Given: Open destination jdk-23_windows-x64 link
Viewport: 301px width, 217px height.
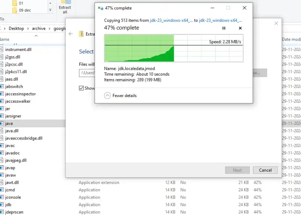Looking at the screenshot, I should (220, 20).
